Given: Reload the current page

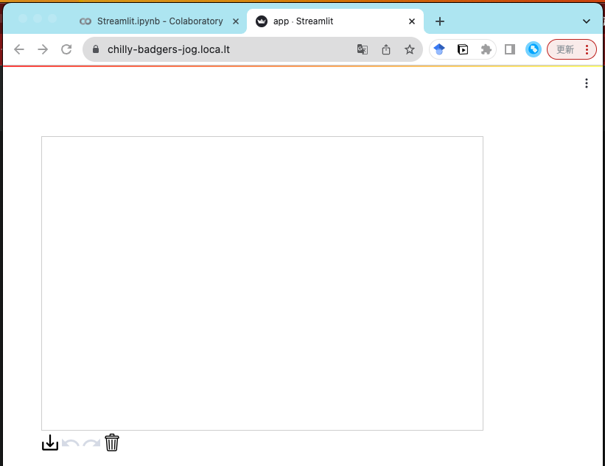Looking at the screenshot, I should click(x=66, y=49).
